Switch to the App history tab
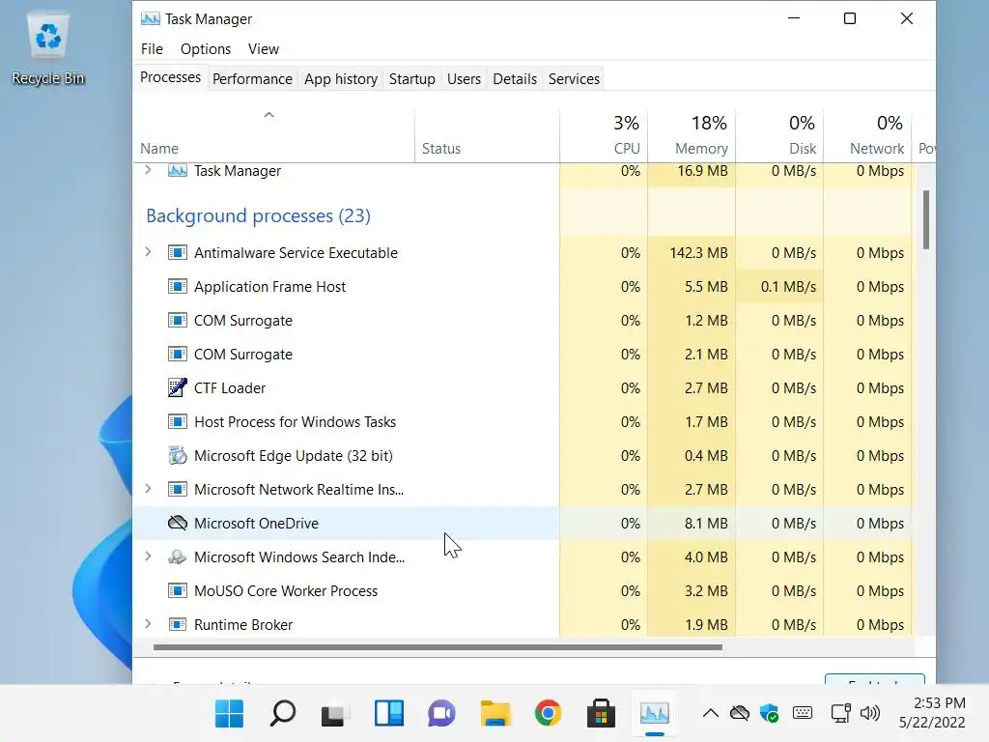 pos(341,79)
